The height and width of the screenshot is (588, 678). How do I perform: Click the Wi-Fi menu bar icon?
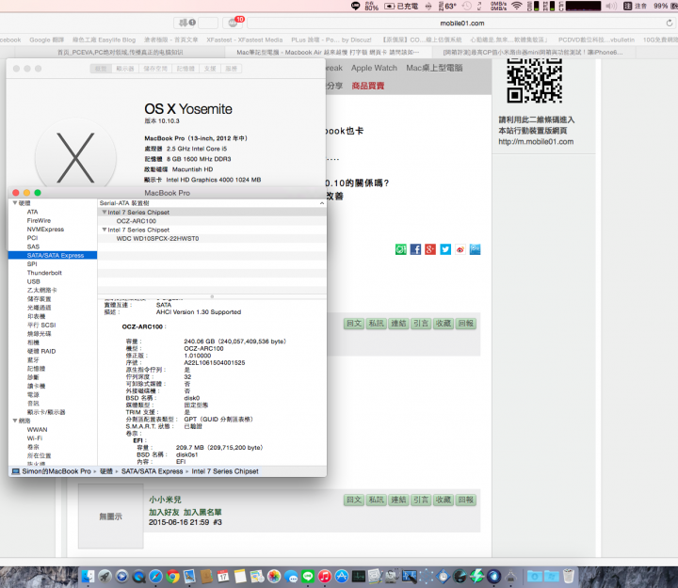tap(516, 6)
